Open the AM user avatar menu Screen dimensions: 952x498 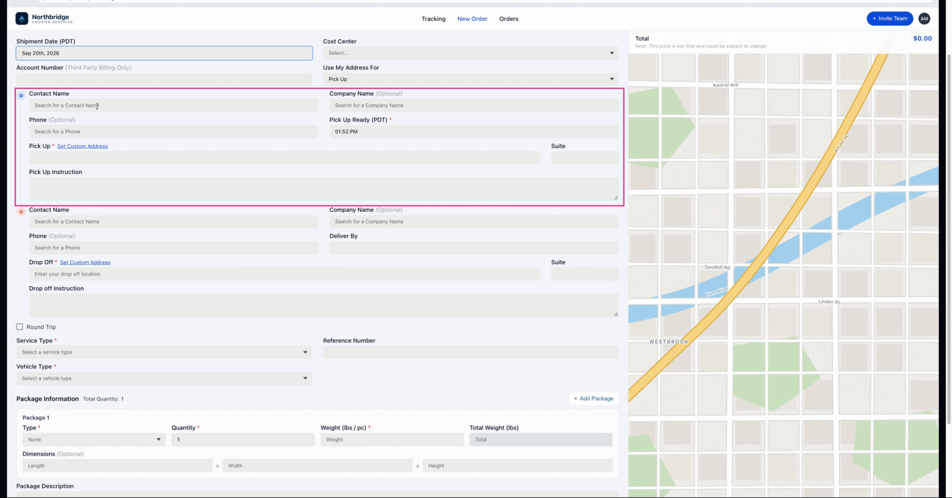pyautogui.click(x=924, y=18)
